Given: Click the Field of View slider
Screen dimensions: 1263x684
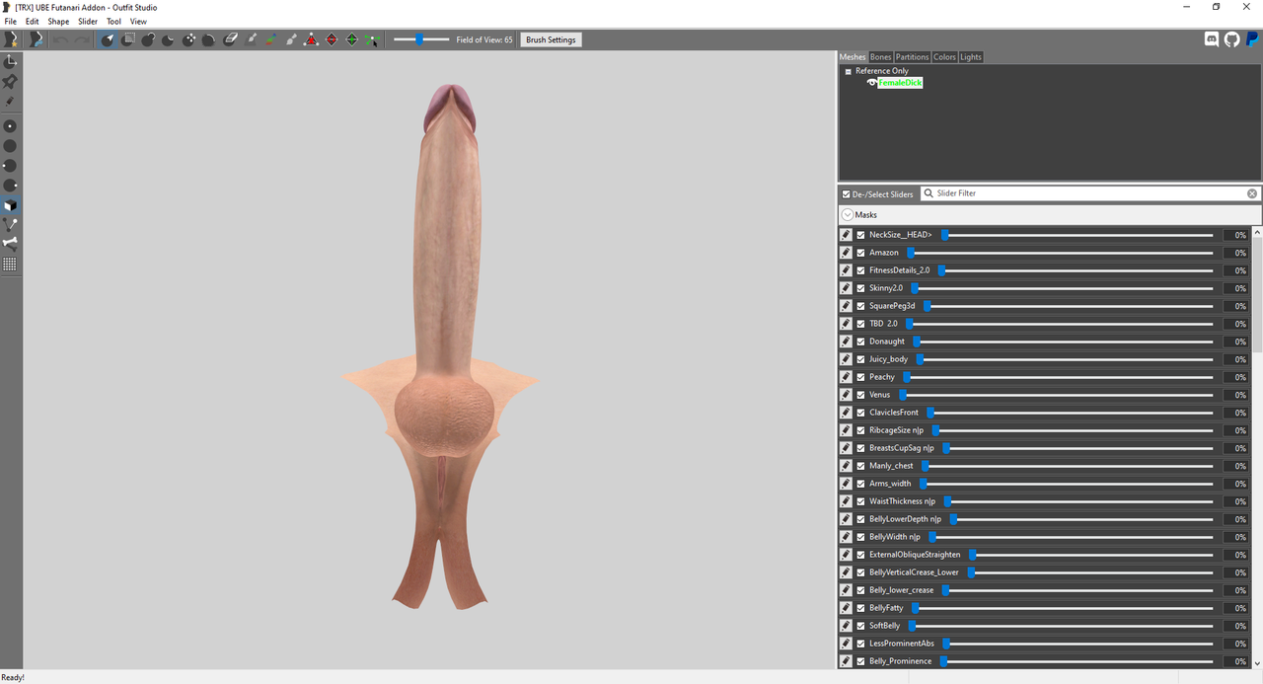Looking at the screenshot, I should point(421,39).
